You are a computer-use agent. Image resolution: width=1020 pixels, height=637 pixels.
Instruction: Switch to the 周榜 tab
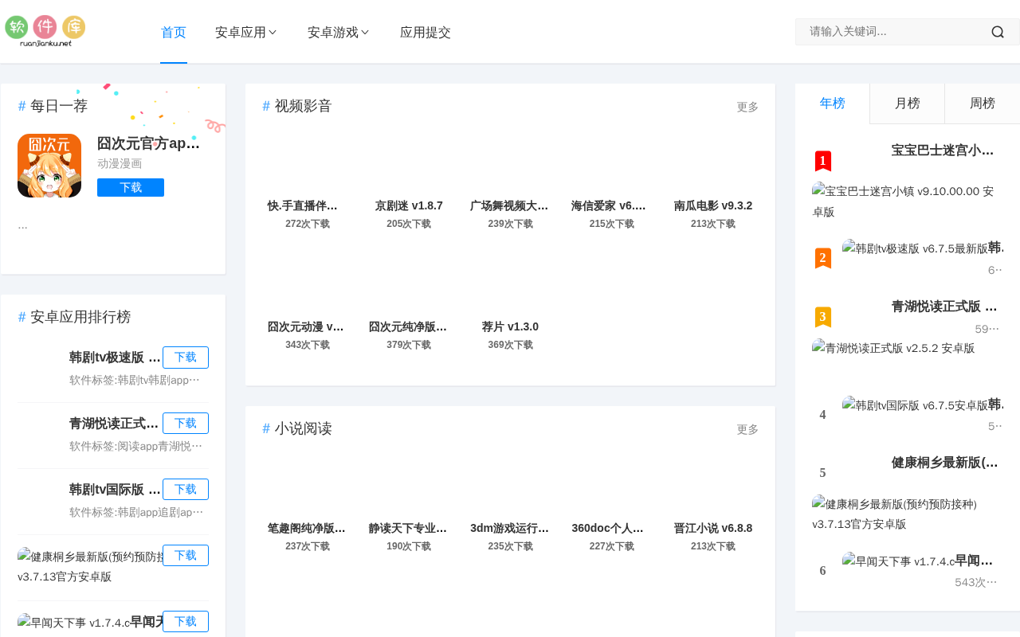coord(982,104)
